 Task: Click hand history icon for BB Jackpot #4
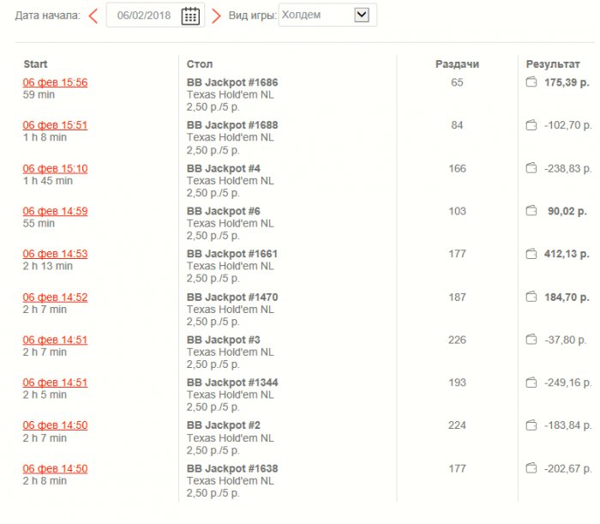tap(531, 168)
